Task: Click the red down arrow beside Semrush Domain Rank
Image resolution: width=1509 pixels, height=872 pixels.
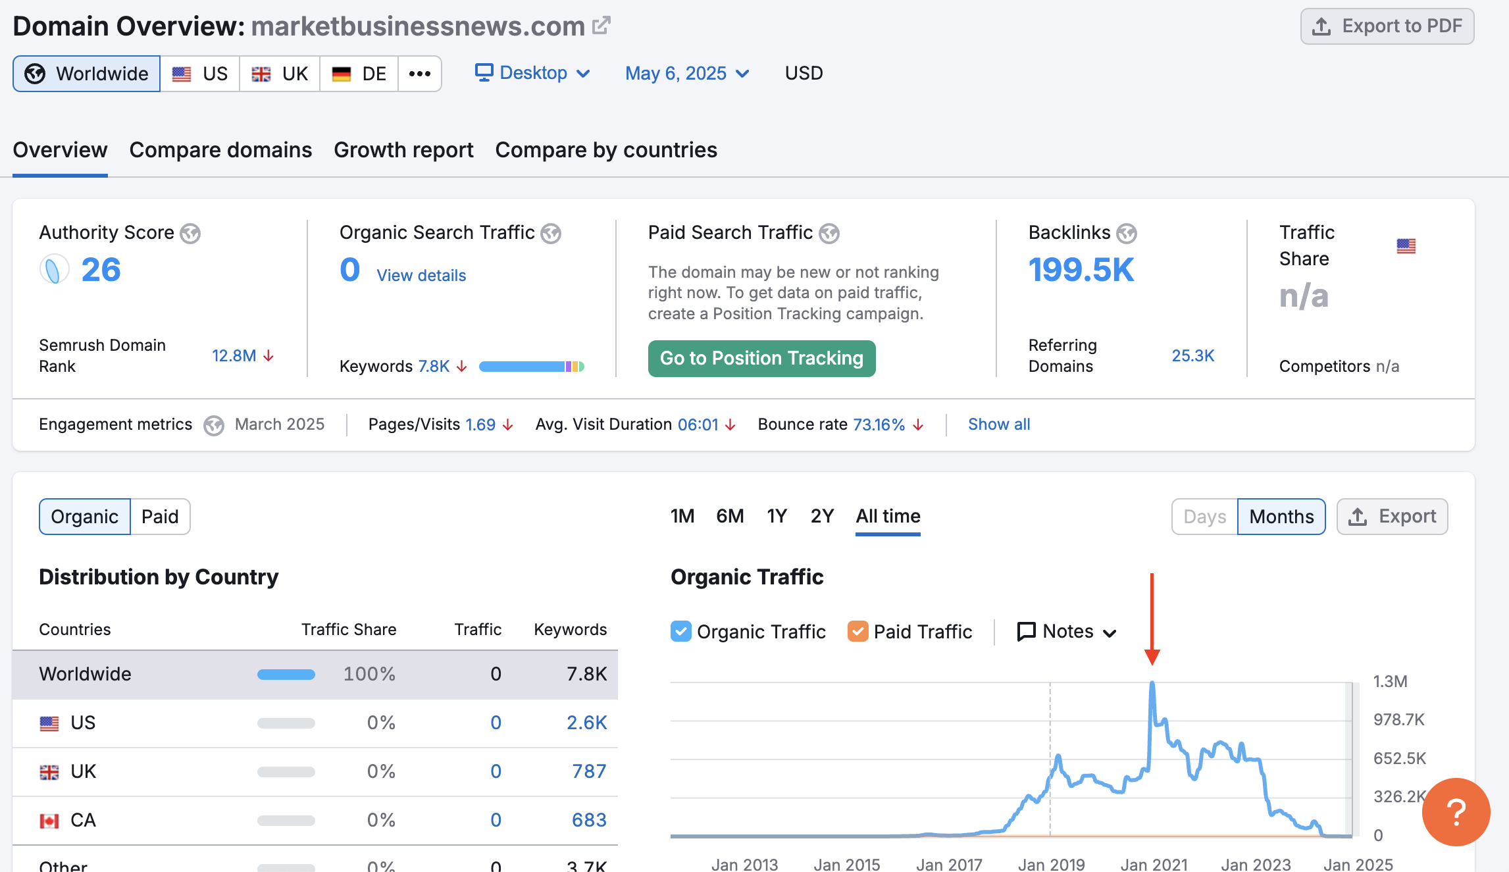Action: (x=269, y=356)
